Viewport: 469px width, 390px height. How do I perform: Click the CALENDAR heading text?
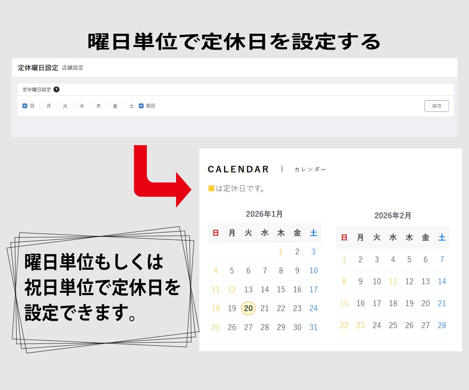238,169
